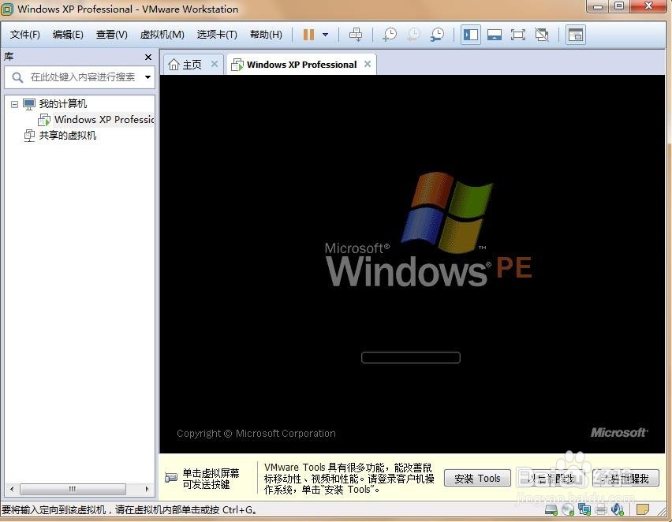The height and width of the screenshot is (522, 672).
Task: Minimize the VMware Workstation window
Action: (599, 6)
